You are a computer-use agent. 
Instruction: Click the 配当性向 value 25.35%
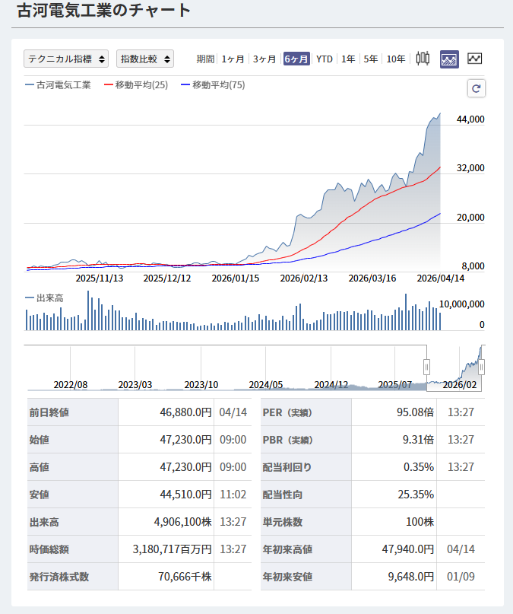coord(416,495)
